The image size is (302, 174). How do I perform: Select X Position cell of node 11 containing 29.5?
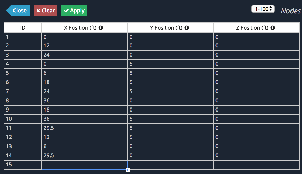(85, 128)
